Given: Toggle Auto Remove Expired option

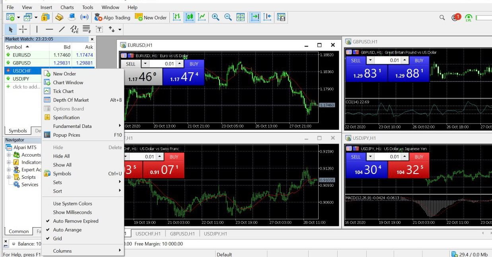Looking at the screenshot, I should (76, 221).
